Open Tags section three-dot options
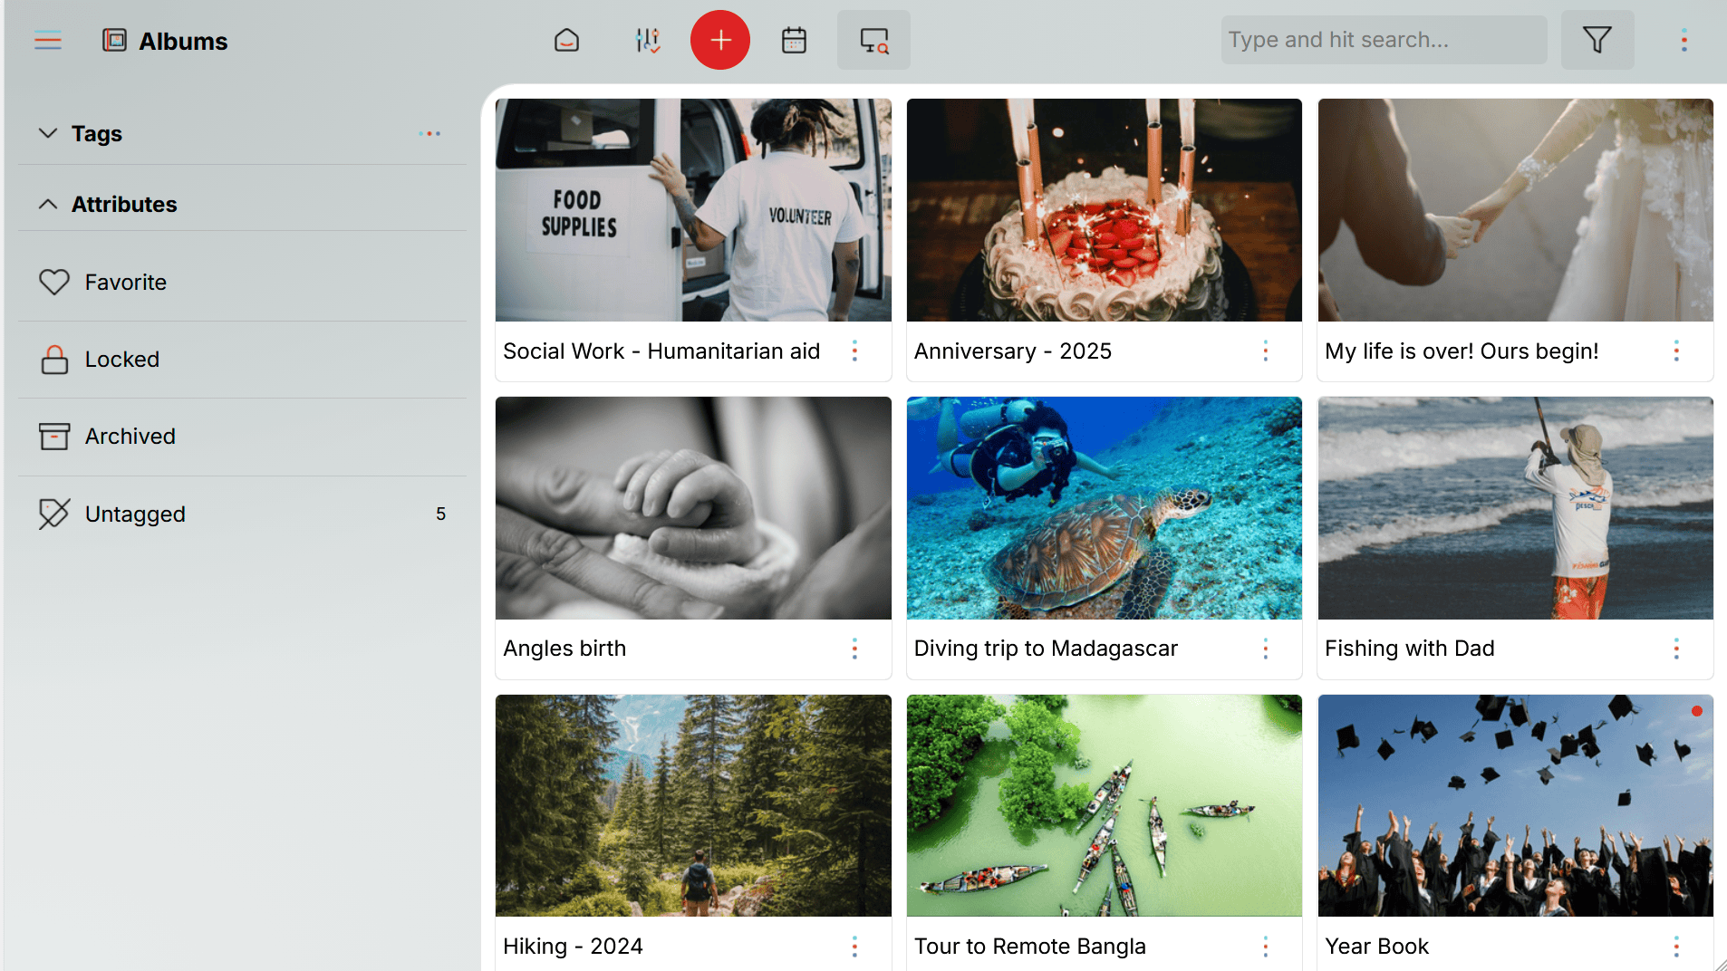Screen dimensions: 1727x971 [x=430, y=133]
